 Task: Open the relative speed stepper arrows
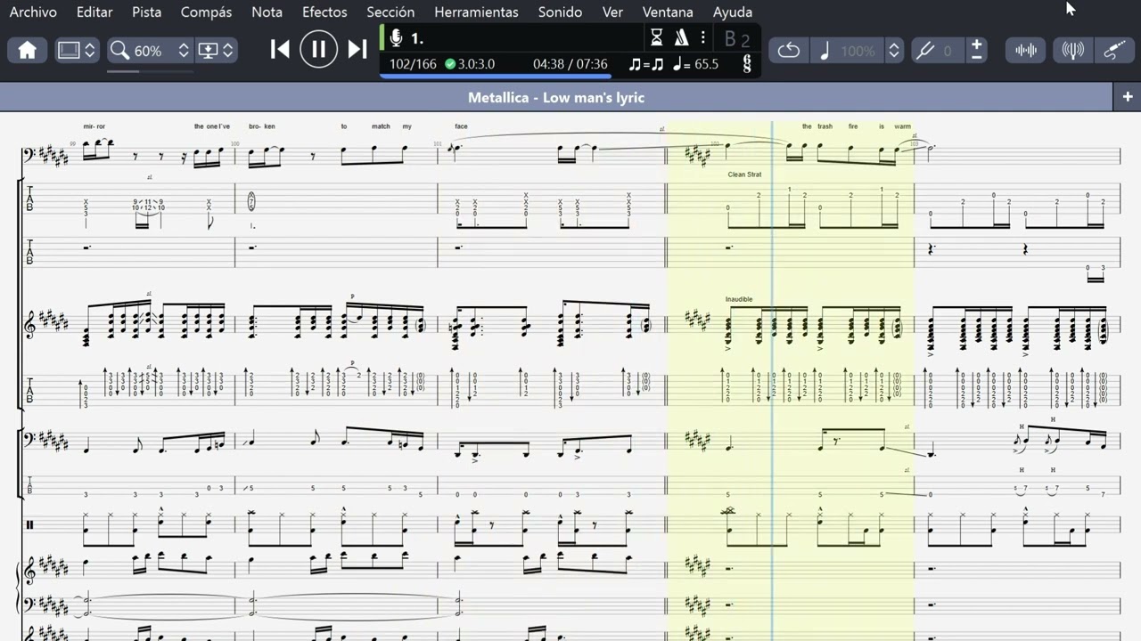click(894, 51)
